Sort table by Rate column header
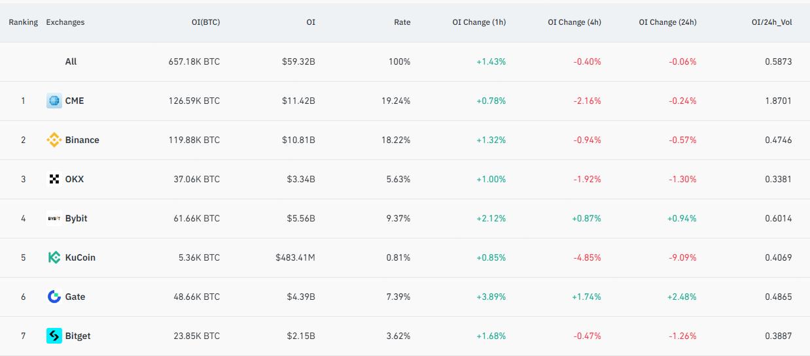Image resolution: width=810 pixels, height=356 pixels. tap(402, 22)
